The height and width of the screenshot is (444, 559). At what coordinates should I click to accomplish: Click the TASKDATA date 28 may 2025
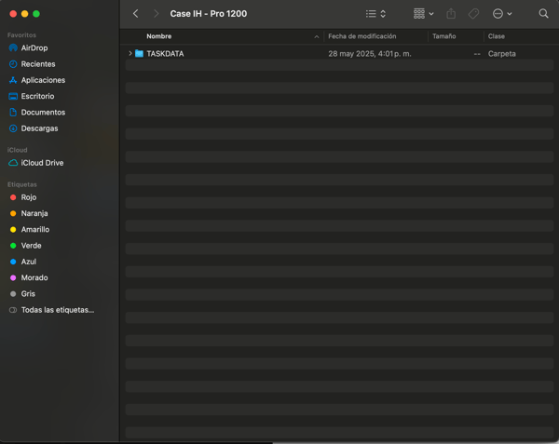(x=370, y=54)
